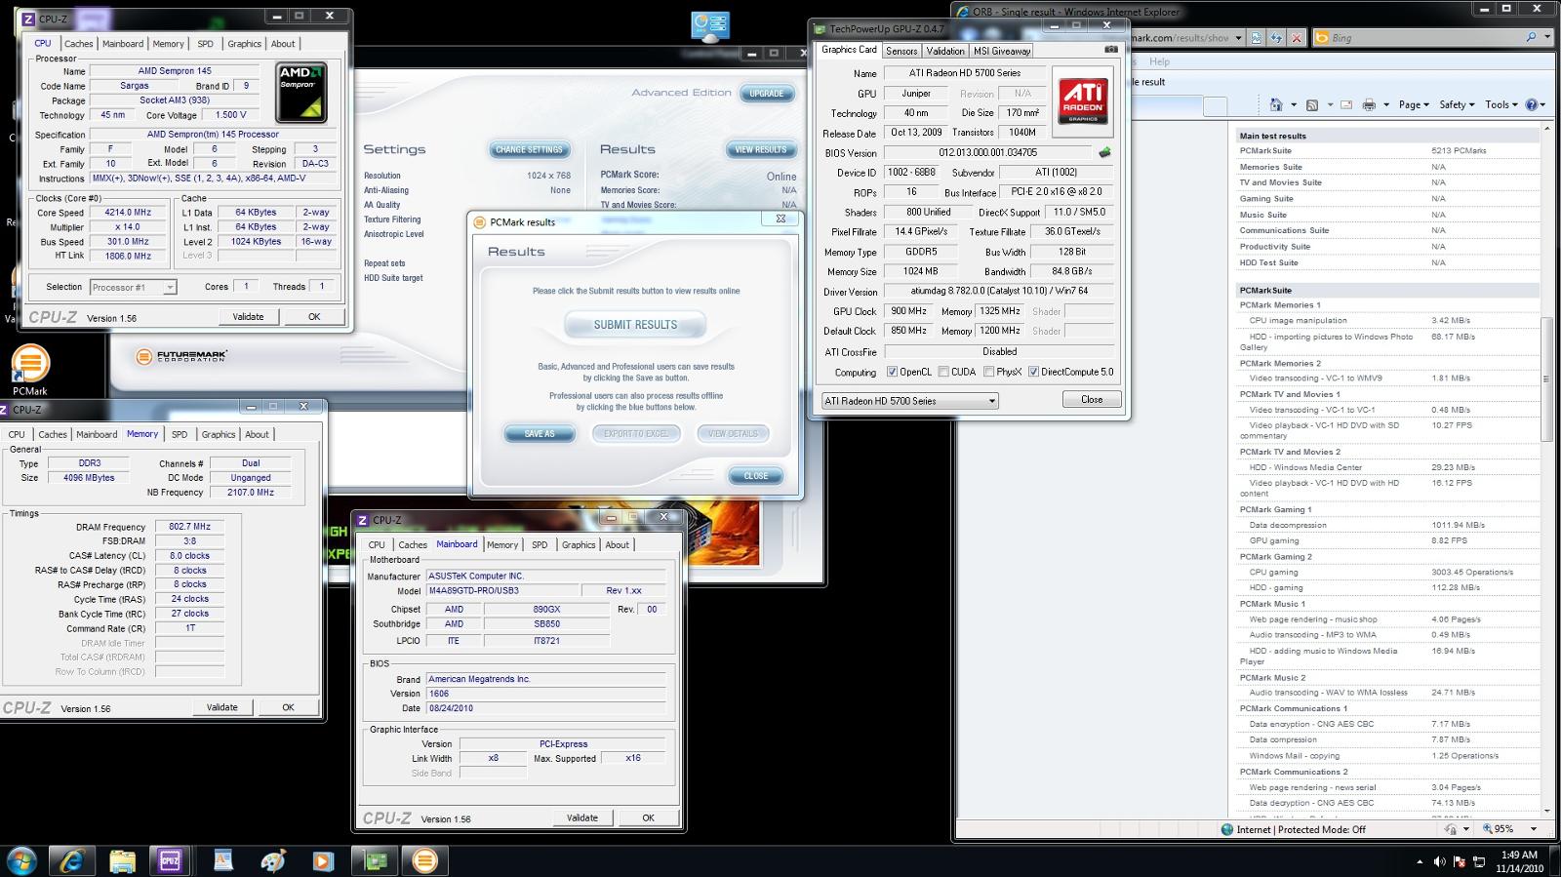Open the ATI Radeon HD 5700 Series dropdown
The width and height of the screenshot is (1561, 877).
[x=909, y=401]
